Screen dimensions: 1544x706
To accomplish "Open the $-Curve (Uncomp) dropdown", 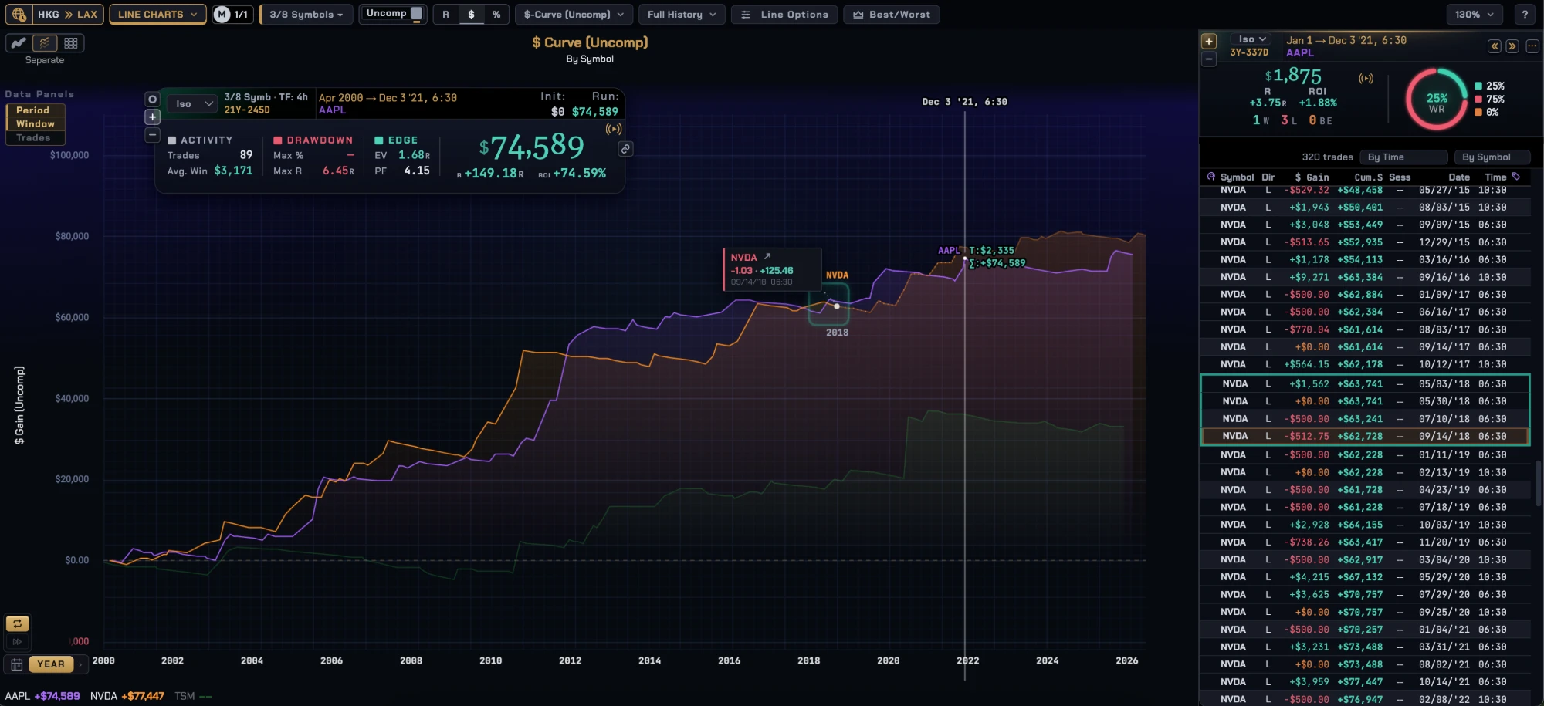I will point(574,14).
